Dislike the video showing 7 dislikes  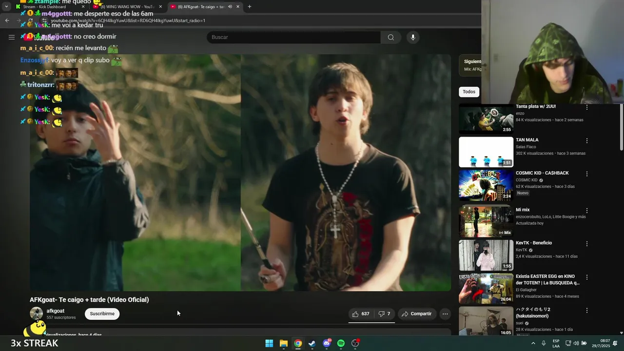click(x=385, y=314)
